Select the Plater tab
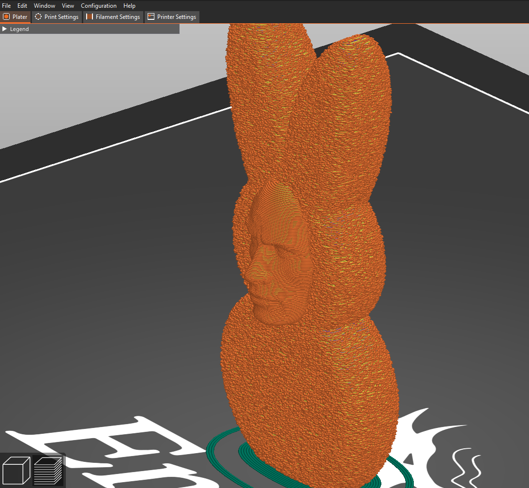 click(x=15, y=16)
